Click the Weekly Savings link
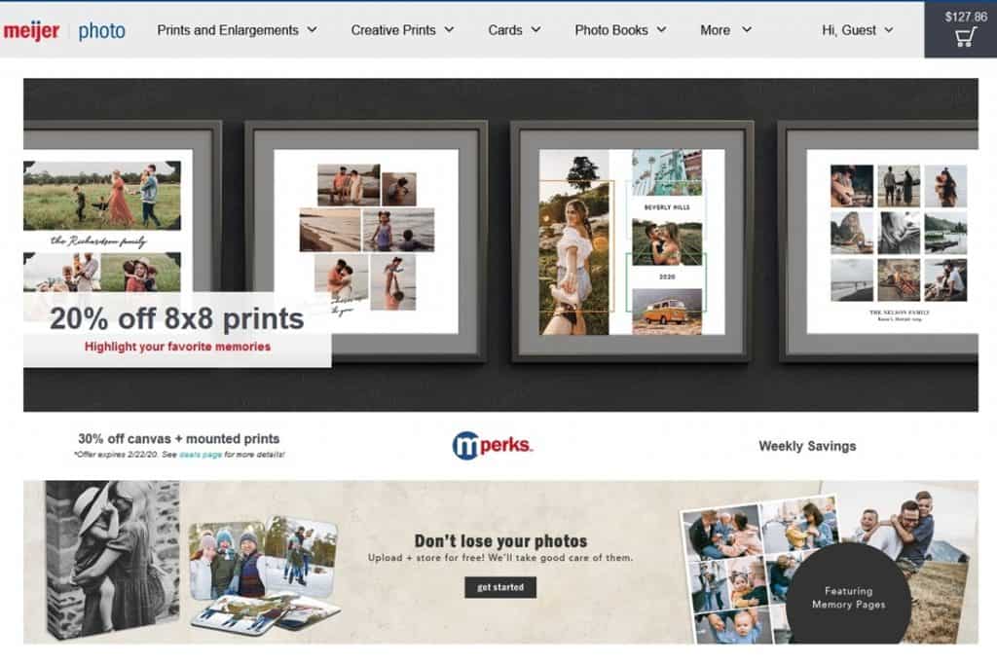 (807, 446)
